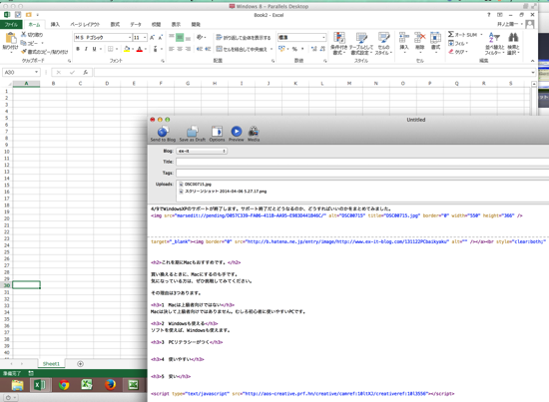Open the File tab in Excel
The image size is (549, 402).
coord(11,25)
